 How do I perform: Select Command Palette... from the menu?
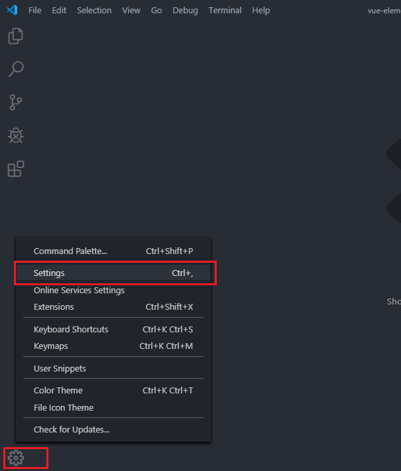(x=70, y=251)
